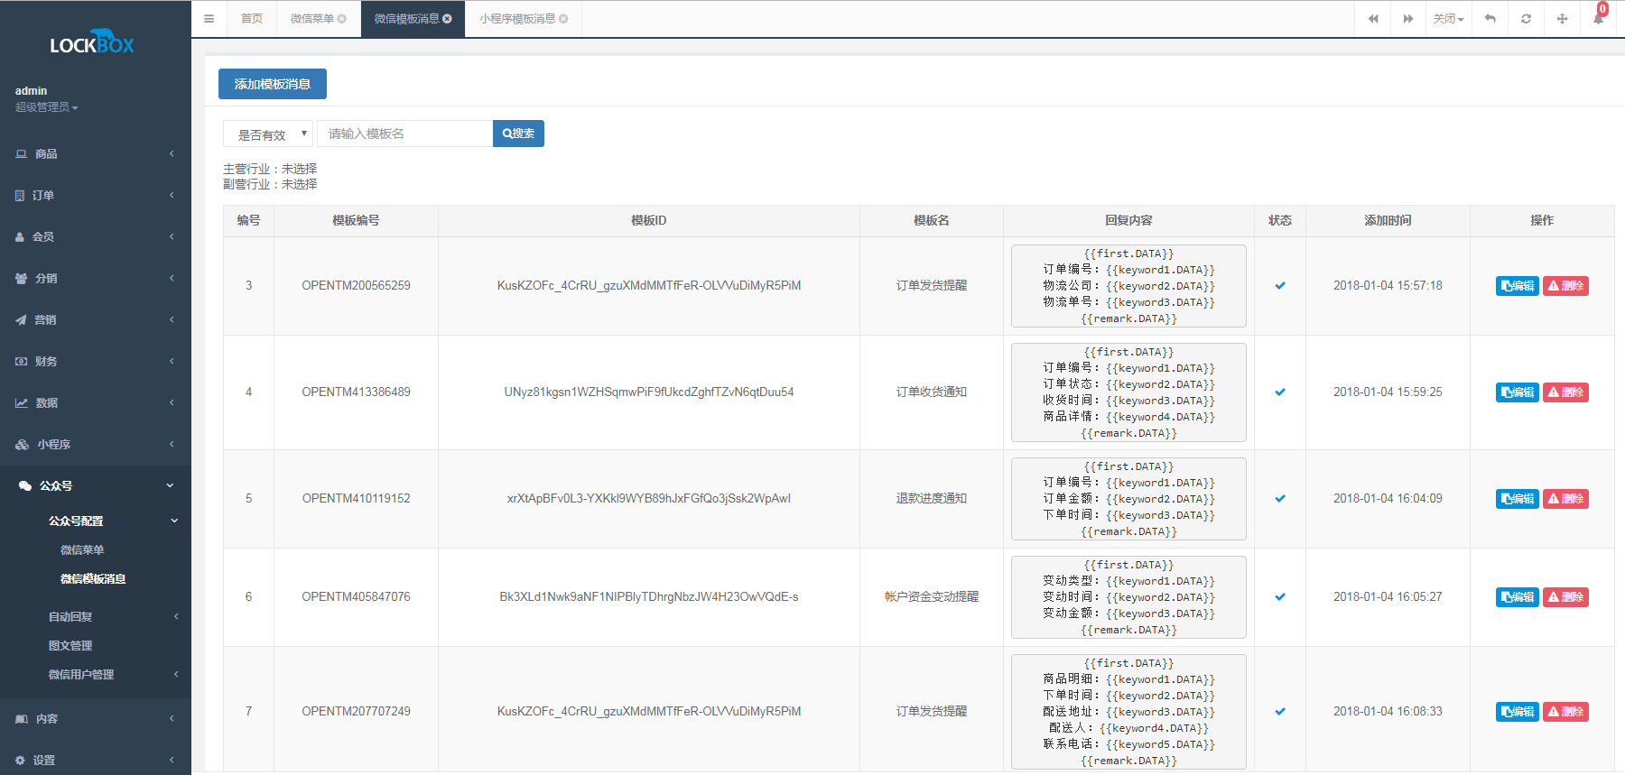Click the 小程序 sidebar icon

[22, 445]
